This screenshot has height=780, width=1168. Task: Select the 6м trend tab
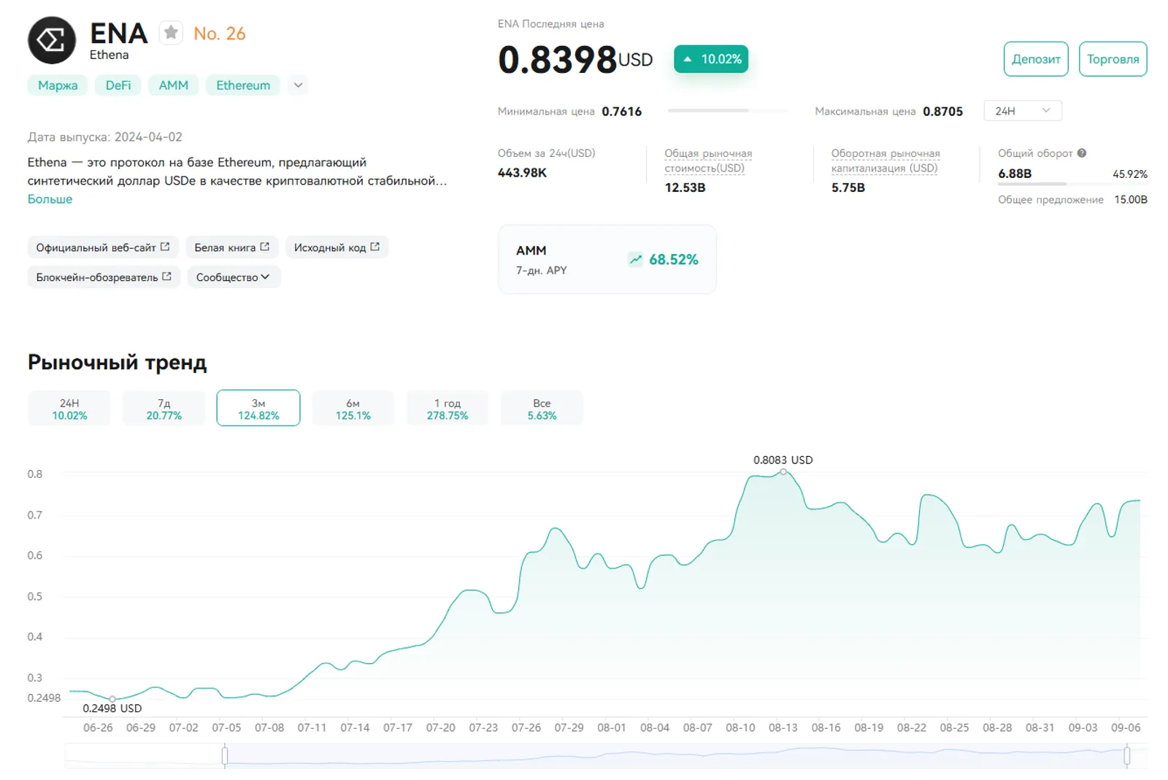click(x=353, y=409)
